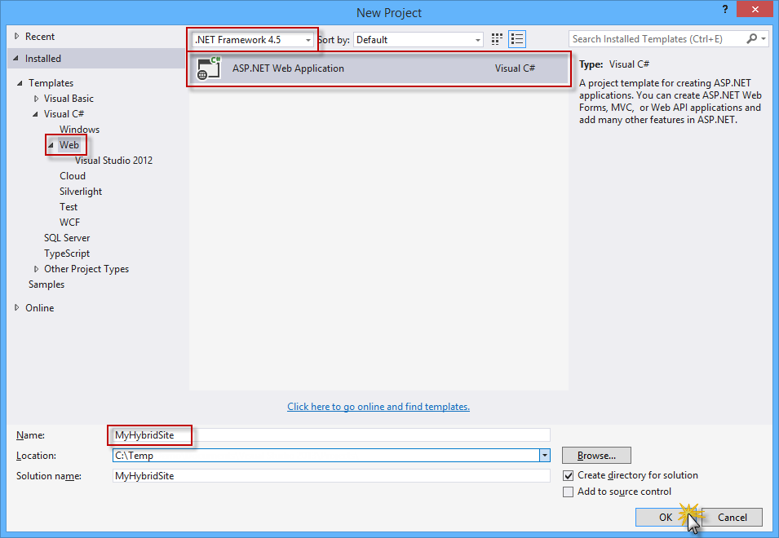The width and height of the screenshot is (779, 538).
Task: Collapse the Visual C# node
Action: (x=35, y=113)
